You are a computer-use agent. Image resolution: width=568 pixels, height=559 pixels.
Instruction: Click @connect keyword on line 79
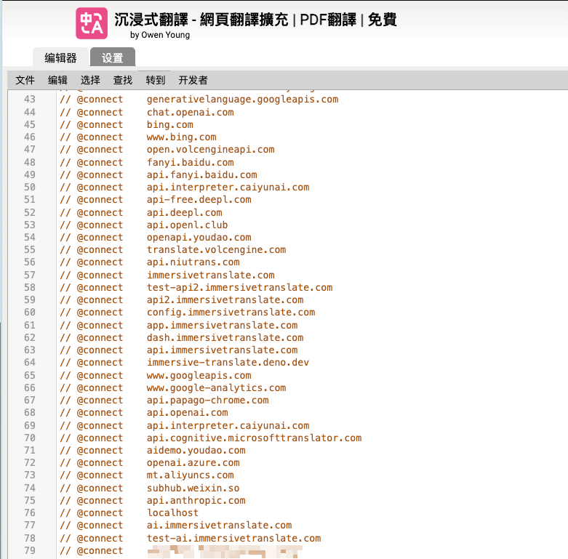click(x=100, y=551)
